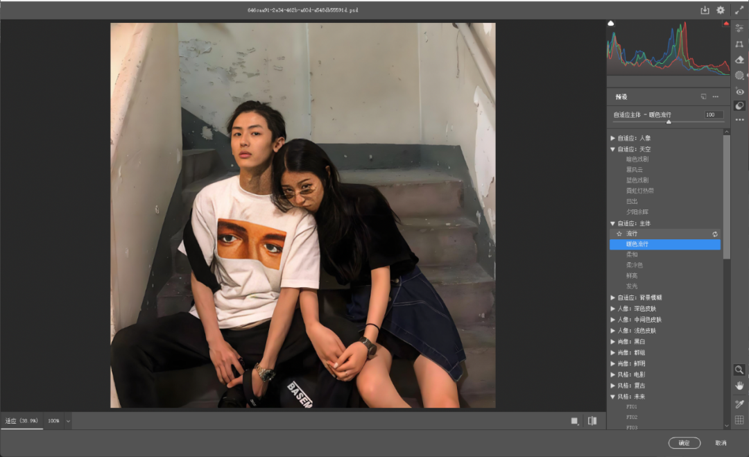The image size is (749, 457).
Task: Select the Crop tool icon
Action: pos(739,44)
